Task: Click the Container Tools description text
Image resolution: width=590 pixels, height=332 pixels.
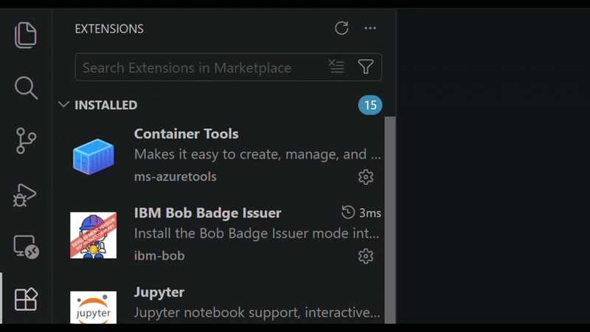Action: (257, 154)
